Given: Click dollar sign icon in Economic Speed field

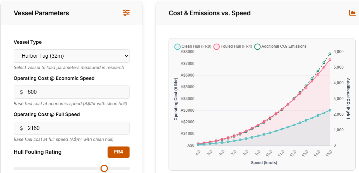Looking at the screenshot, I should [22, 92].
